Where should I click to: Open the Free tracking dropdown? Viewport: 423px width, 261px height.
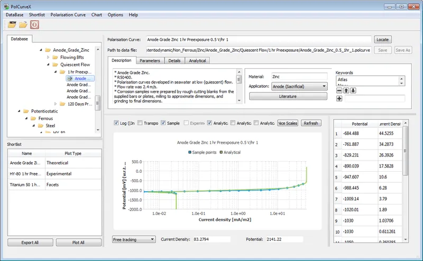click(x=134, y=239)
